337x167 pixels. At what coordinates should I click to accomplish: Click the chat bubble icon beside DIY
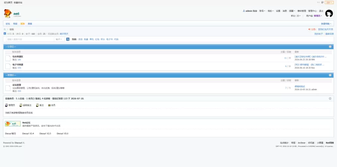pos(322,2)
